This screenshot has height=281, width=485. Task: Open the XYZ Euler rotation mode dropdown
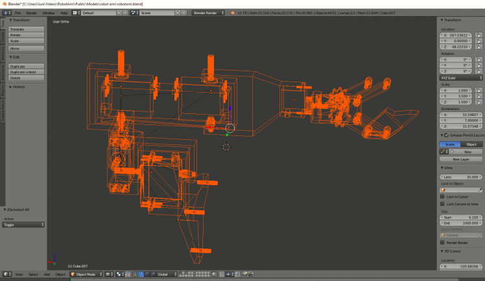tap(460, 78)
